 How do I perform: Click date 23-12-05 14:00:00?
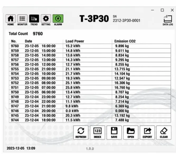click(x=40, y=55)
